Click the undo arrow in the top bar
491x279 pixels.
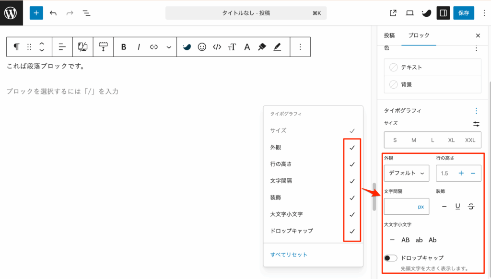coord(53,13)
